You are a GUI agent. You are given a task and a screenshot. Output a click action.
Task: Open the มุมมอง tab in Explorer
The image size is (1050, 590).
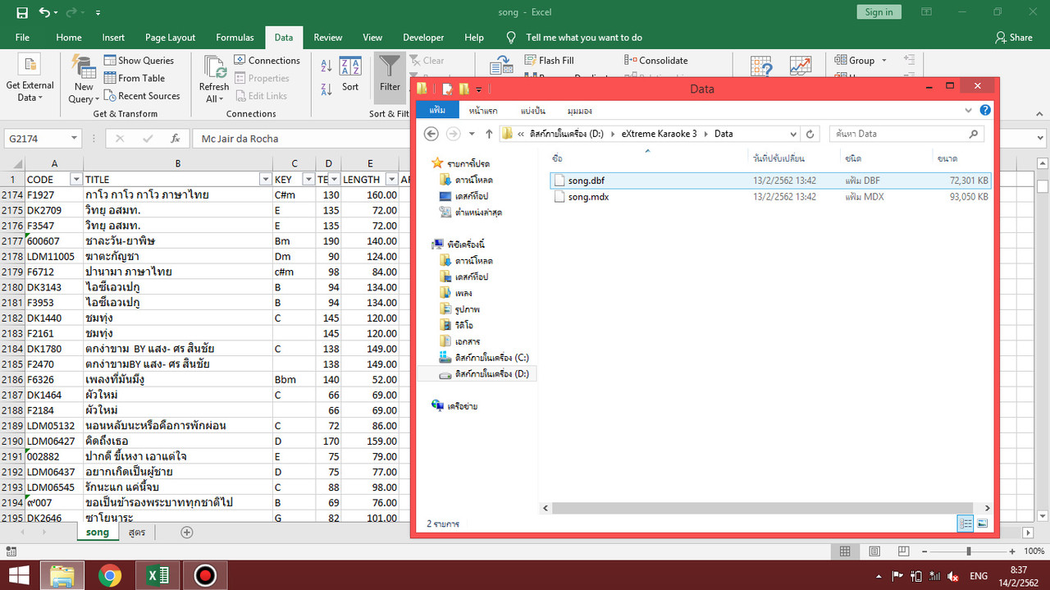tap(579, 110)
